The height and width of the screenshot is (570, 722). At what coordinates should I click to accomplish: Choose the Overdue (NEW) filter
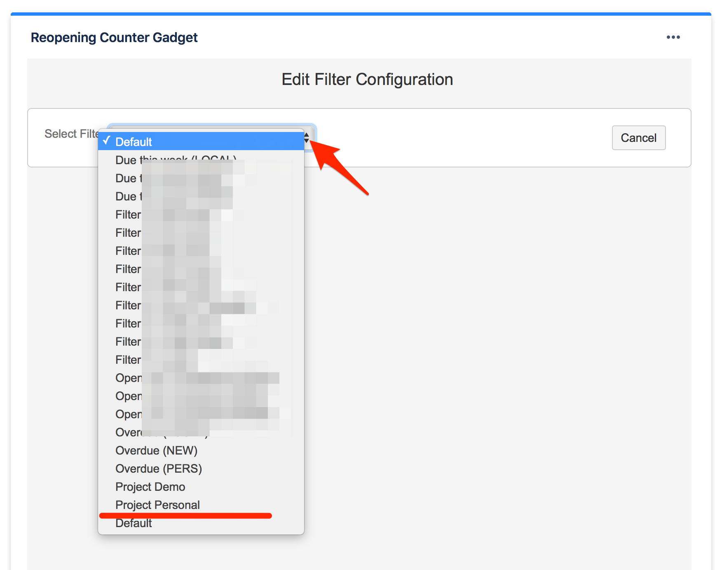point(201,450)
